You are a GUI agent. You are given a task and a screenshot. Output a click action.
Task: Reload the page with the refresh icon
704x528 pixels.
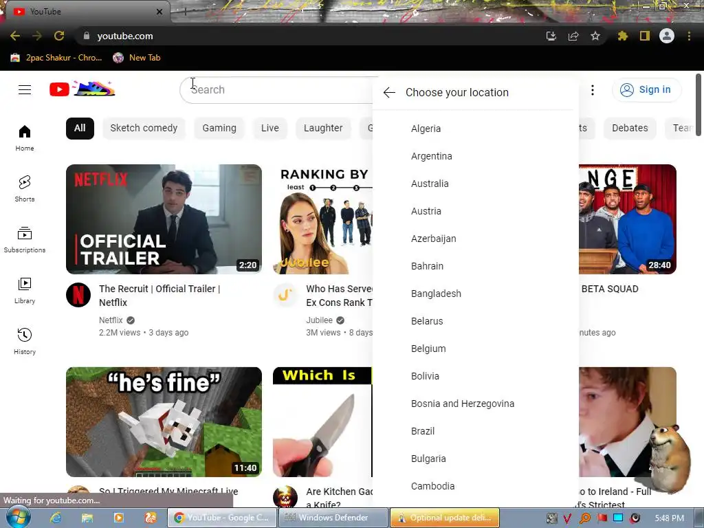coord(59,36)
